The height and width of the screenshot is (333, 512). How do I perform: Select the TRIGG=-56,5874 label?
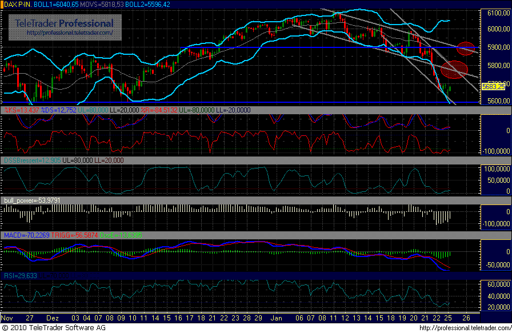[74, 235]
